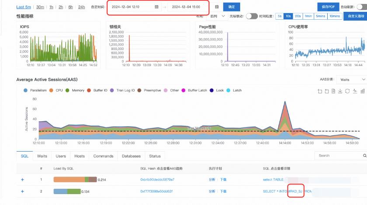Toggle the 自动刷新 switch
Image resolution: width=367 pixels, height=205 pixels.
coord(362,7)
